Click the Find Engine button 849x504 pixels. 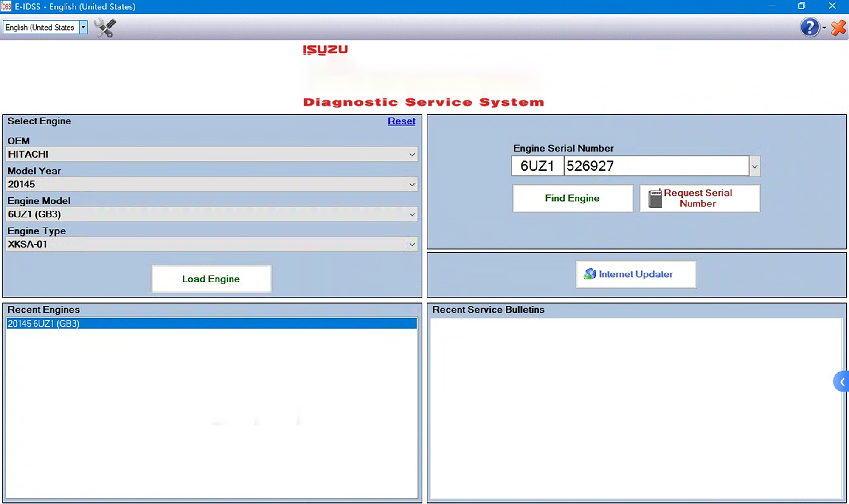pyautogui.click(x=572, y=198)
